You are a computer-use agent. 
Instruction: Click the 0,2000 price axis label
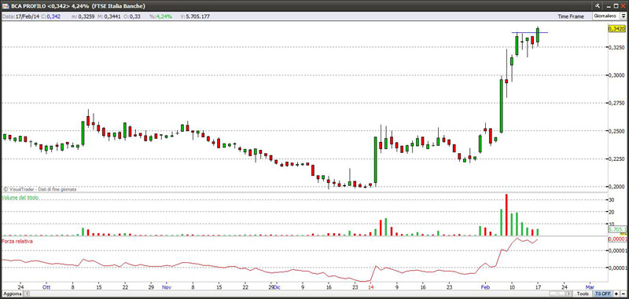(x=616, y=187)
